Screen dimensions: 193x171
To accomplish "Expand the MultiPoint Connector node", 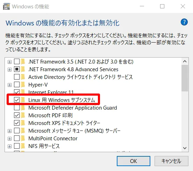I will click(x=9, y=139).
